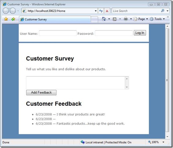Focus the User Name input field
The height and width of the screenshot is (148, 173).
pyautogui.click(x=58, y=33)
